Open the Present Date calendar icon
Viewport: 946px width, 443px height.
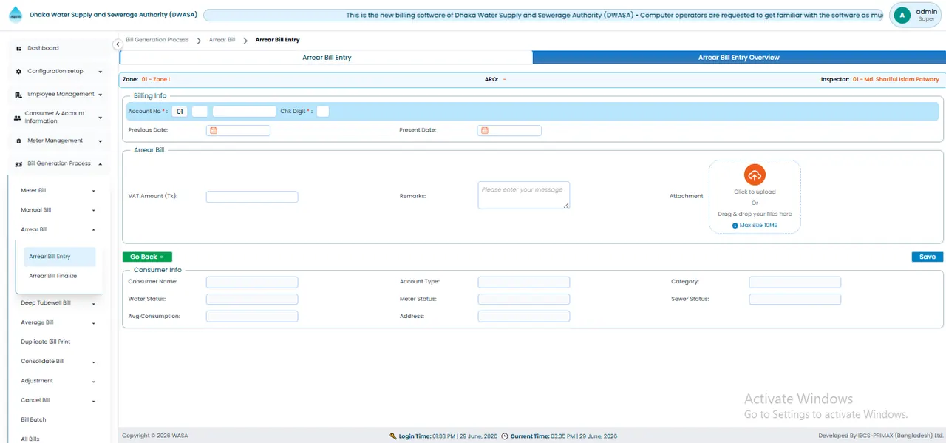[x=485, y=130]
